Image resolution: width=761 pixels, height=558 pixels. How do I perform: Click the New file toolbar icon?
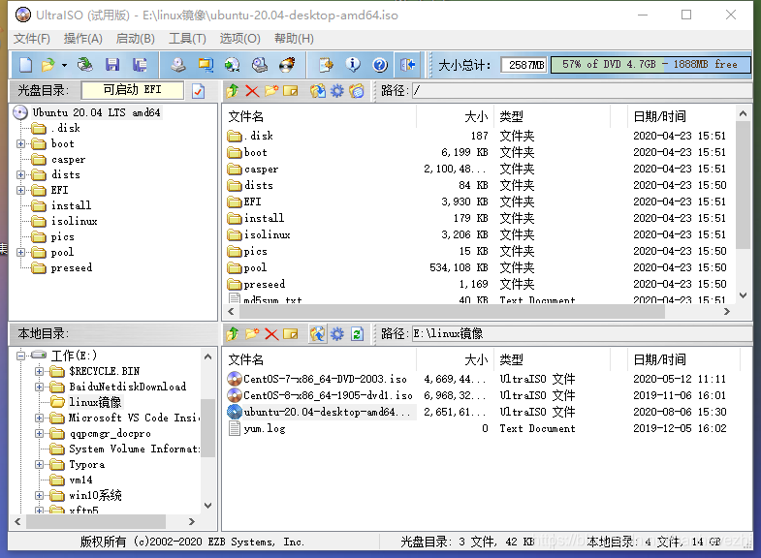tap(25, 65)
